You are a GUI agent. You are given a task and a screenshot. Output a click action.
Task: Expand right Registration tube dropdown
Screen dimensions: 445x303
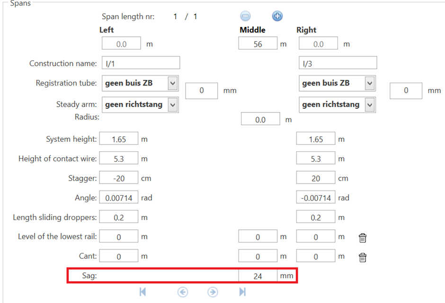point(370,84)
